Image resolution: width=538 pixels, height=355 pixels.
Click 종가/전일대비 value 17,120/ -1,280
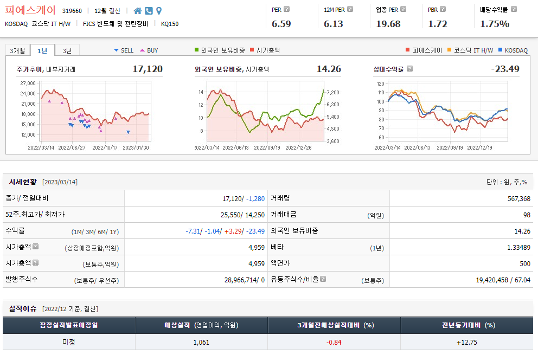(244, 198)
